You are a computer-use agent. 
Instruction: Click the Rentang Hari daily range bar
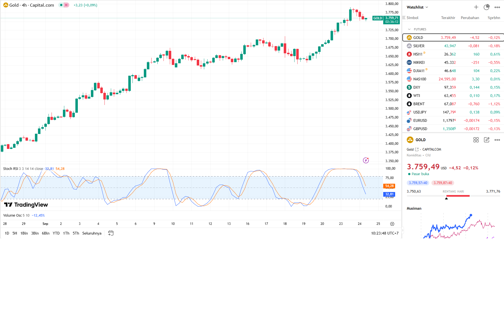point(453,196)
